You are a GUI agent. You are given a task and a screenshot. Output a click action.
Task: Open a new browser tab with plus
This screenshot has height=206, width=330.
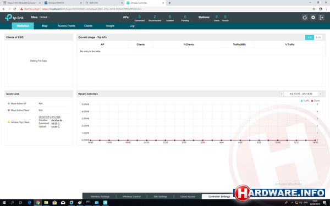[x=169, y=3]
